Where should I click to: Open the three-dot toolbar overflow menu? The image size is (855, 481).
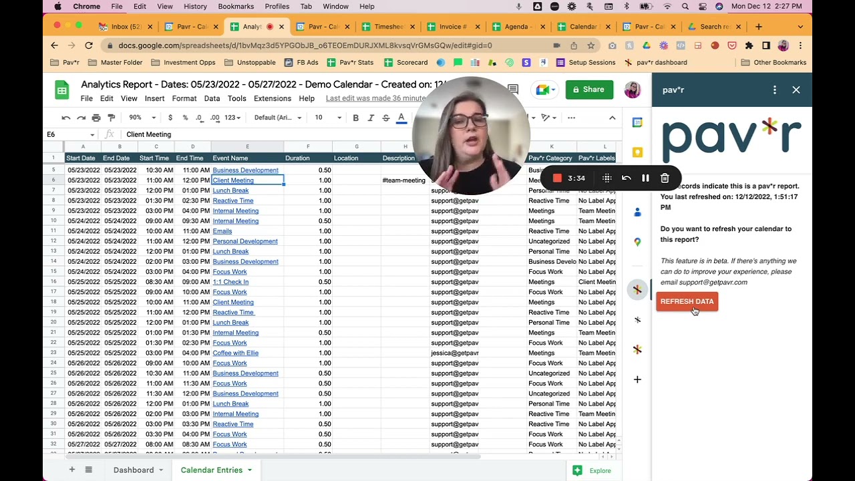tap(571, 118)
